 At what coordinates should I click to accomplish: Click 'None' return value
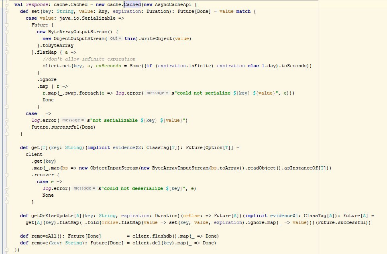48,196
